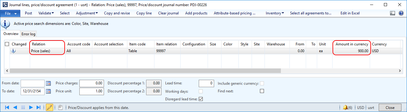Screen dimensions: 407x112
Task: Click the USD currency cell in grid
Action: tap(385, 51)
